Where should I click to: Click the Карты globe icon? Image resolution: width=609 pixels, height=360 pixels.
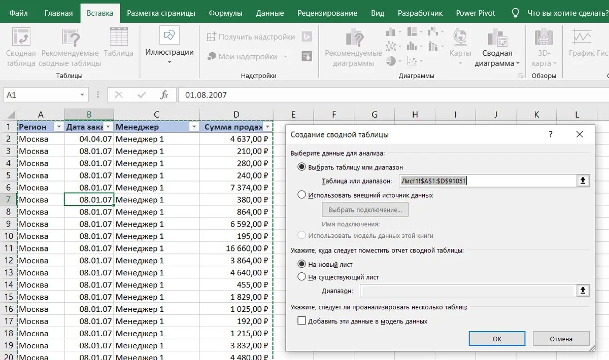coord(460,37)
